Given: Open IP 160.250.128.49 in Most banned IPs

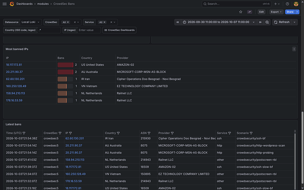Looking at the screenshot, I should click(x=16, y=86).
